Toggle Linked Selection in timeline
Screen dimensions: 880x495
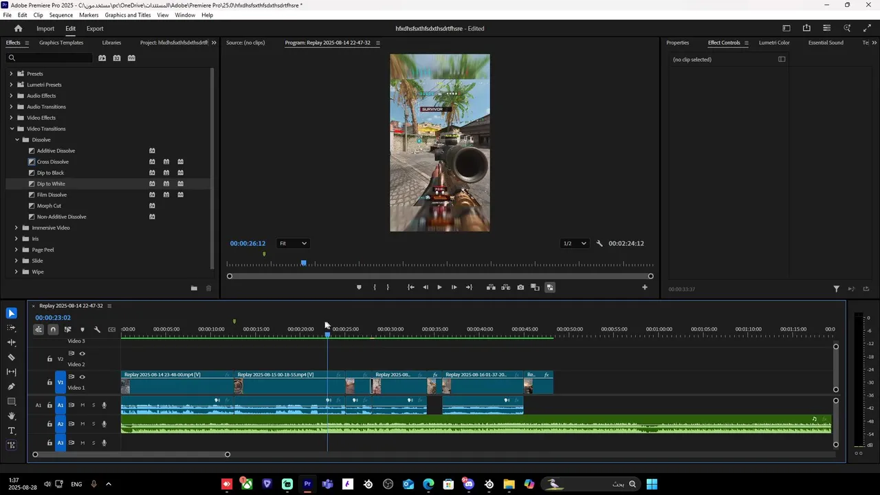coord(67,329)
